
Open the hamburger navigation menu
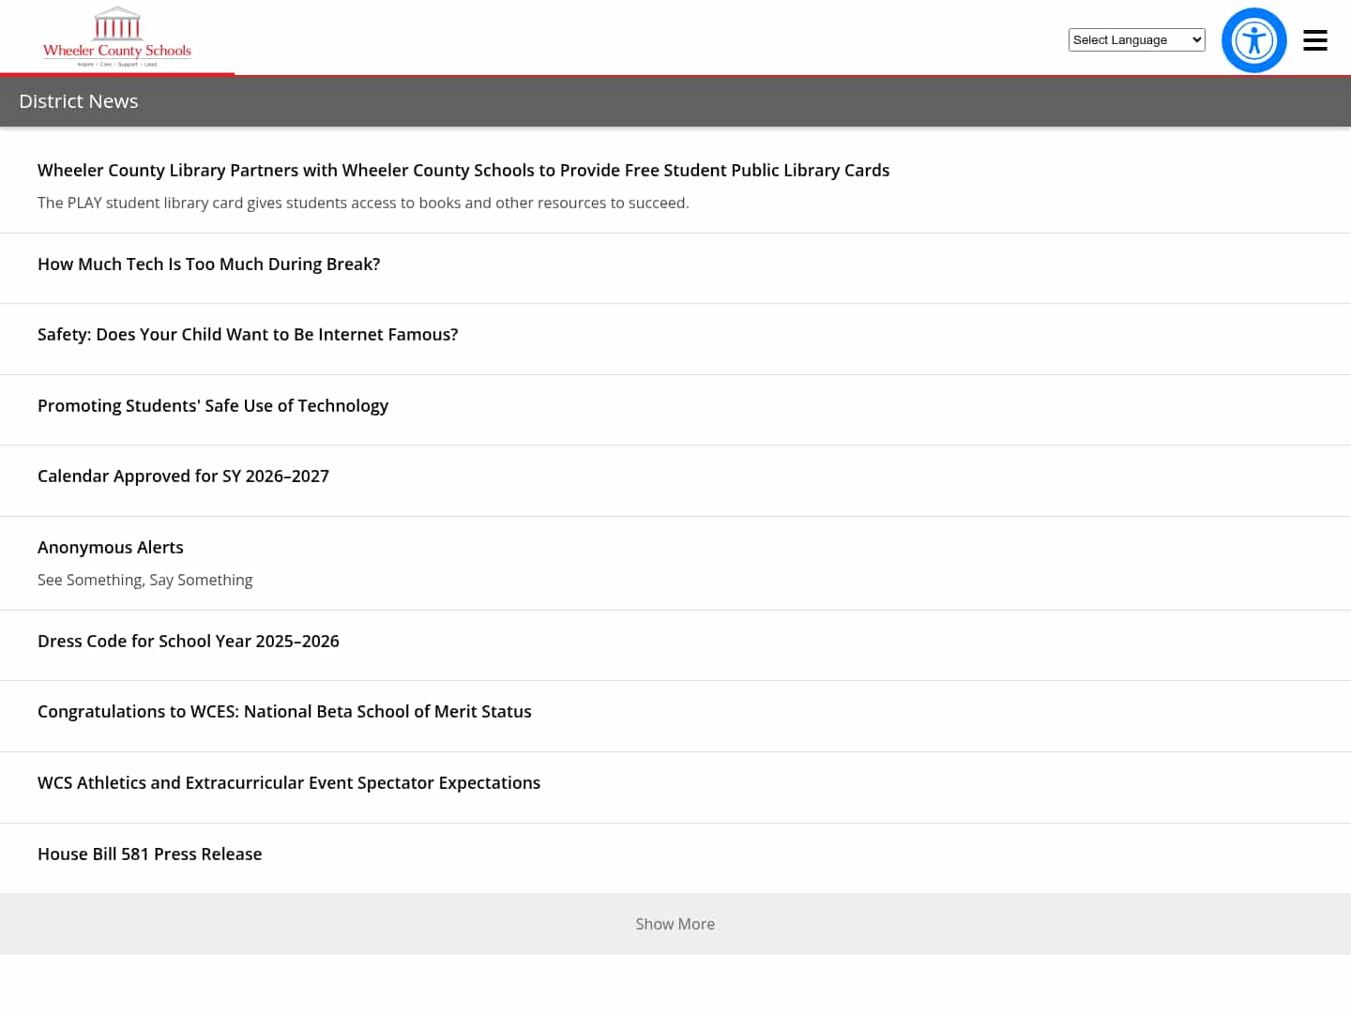pos(1315,40)
